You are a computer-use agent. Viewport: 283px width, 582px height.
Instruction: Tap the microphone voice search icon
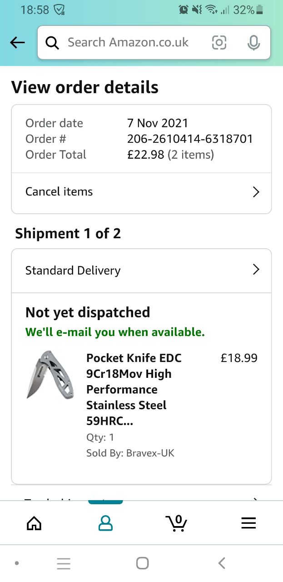pos(253,43)
